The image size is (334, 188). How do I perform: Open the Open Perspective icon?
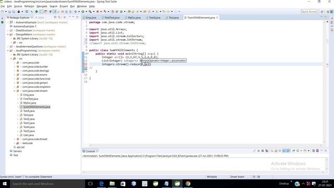coord(322,11)
